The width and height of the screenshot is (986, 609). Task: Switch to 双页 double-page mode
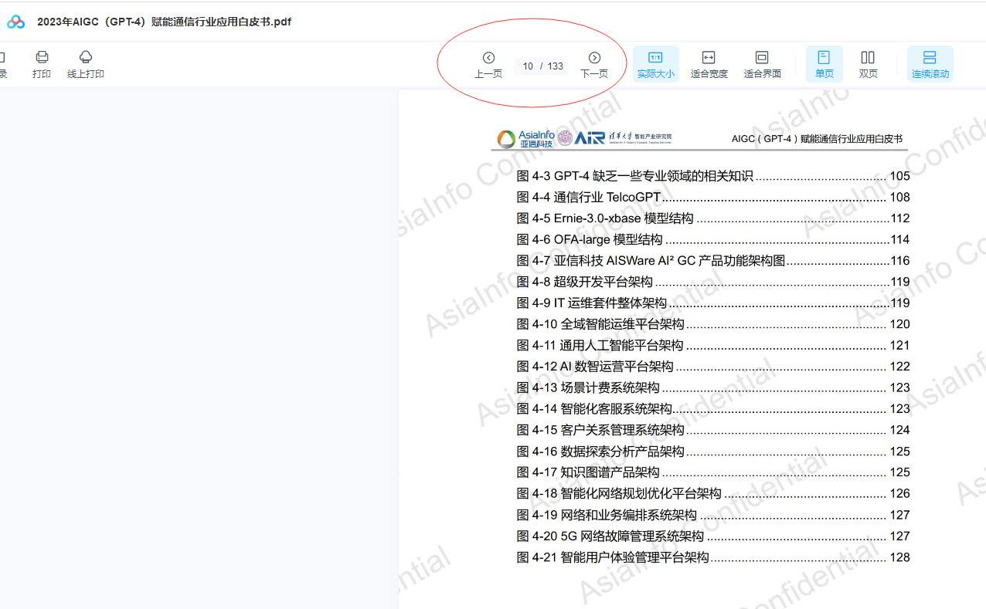point(868,64)
